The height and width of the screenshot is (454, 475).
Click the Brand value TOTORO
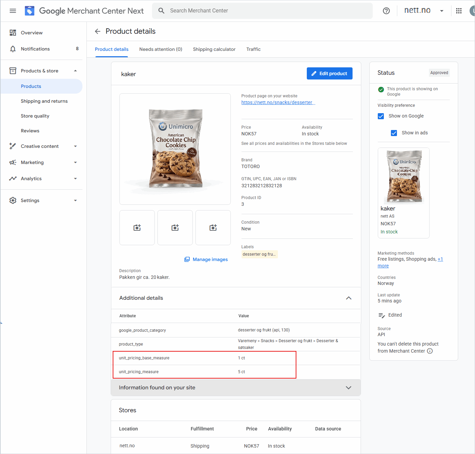251,166
